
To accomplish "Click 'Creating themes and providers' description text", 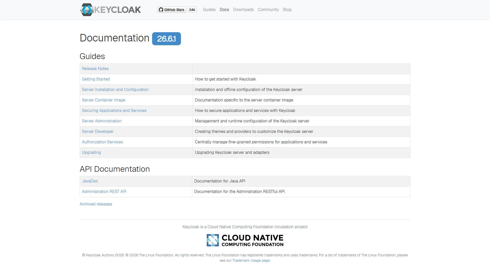I will click(x=254, y=131).
